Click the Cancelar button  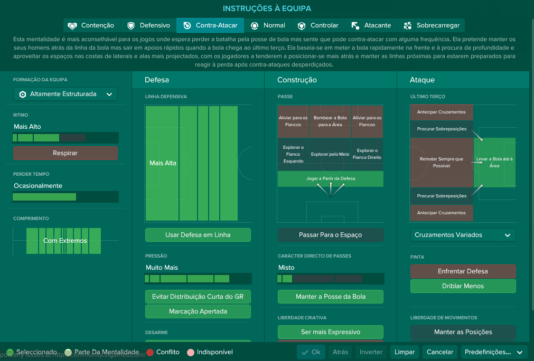click(440, 352)
